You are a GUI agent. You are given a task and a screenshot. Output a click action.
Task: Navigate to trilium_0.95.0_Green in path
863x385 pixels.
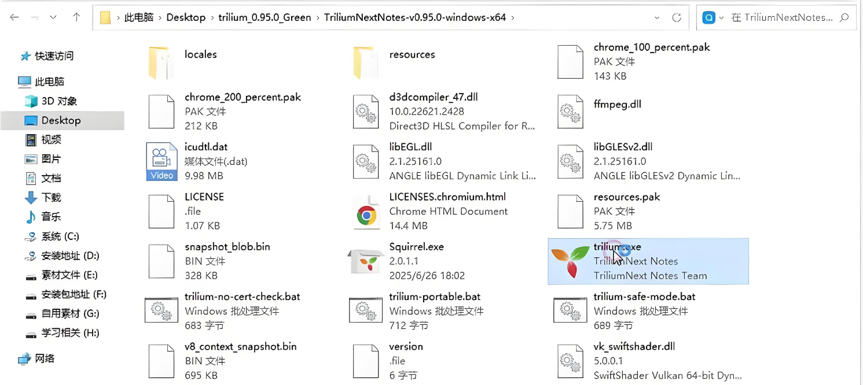pos(264,17)
